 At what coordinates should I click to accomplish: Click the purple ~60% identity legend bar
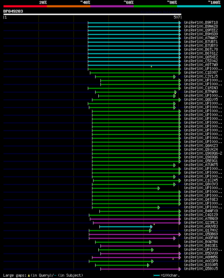coord(112,6)
